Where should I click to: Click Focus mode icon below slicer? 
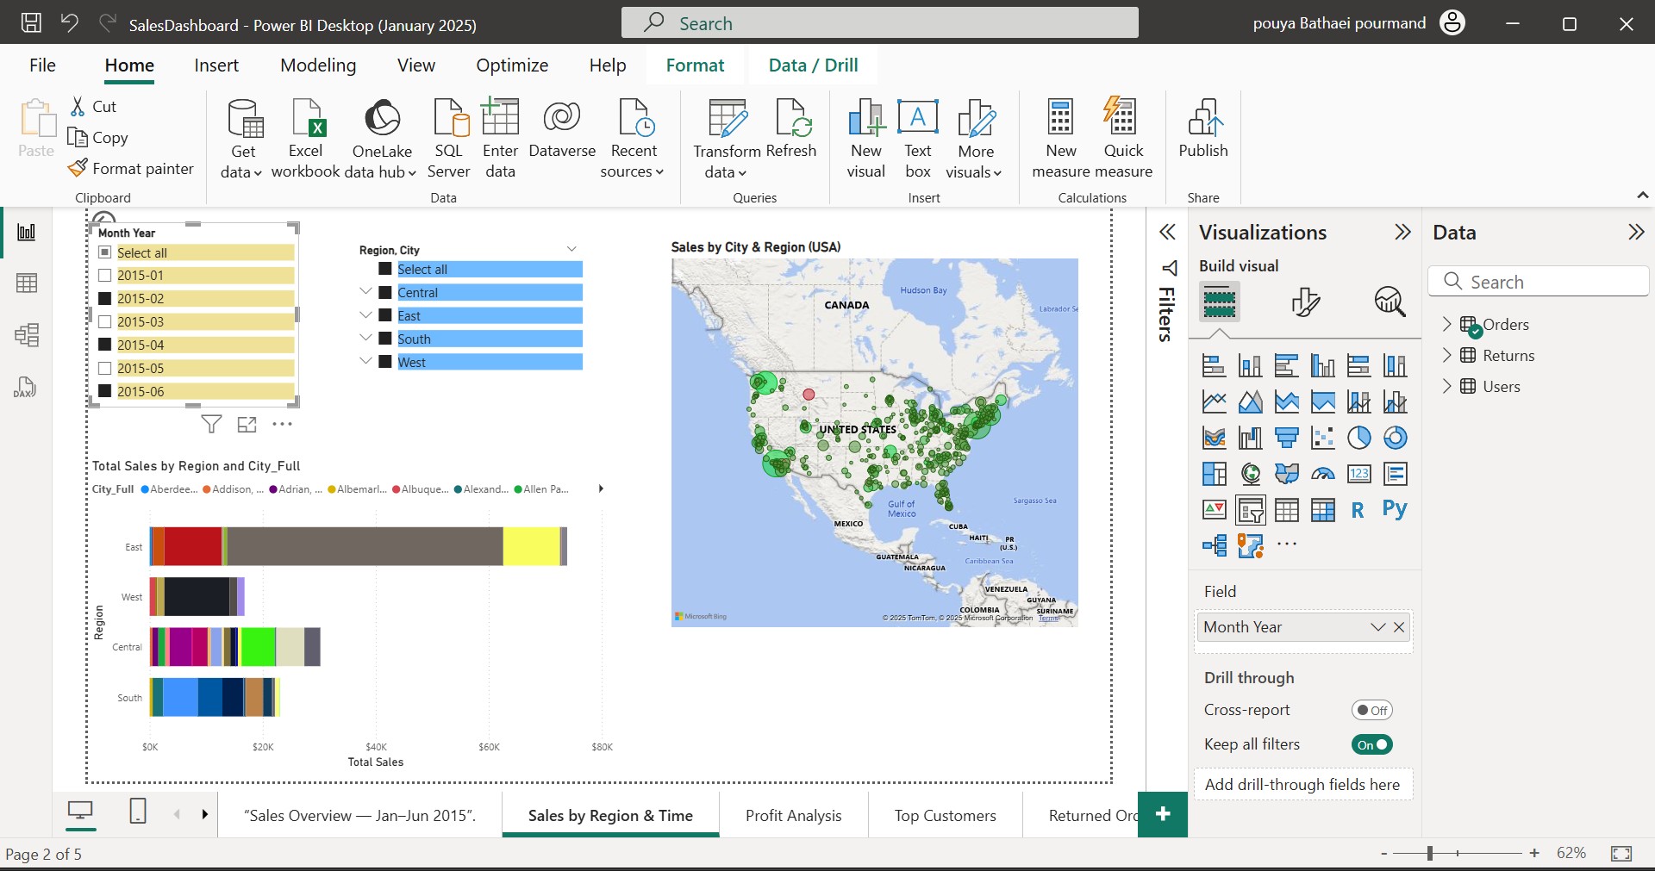point(247,424)
